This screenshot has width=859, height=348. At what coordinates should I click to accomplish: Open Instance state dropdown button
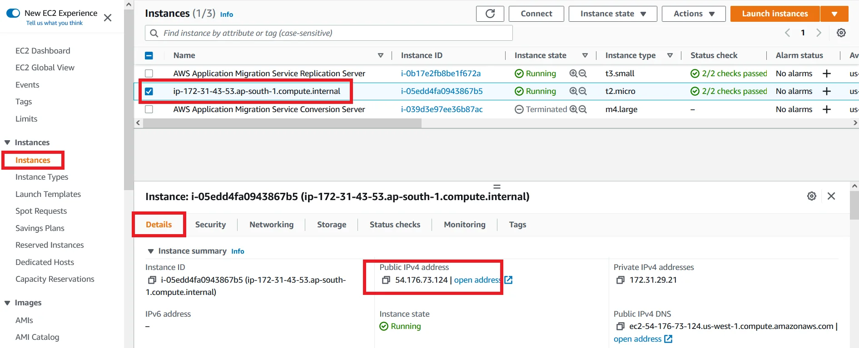click(613, 14)
